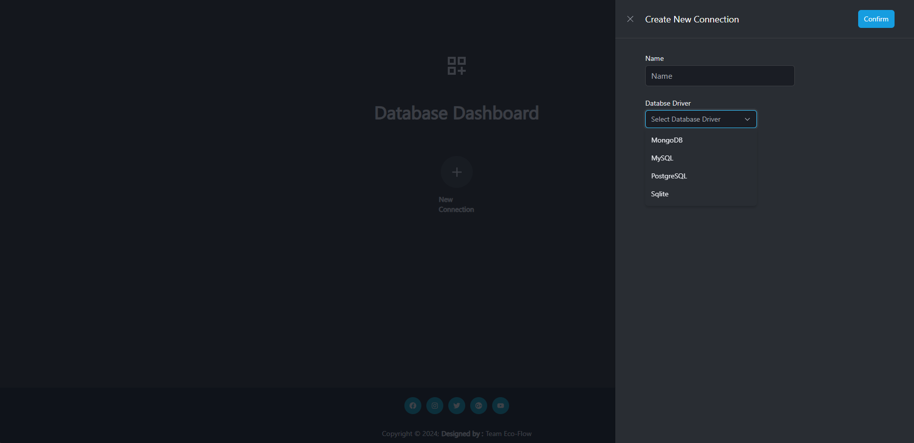The image size is (914, 443).
Task: Open the Google Plus social icon
Action: [x=479, y=406]
